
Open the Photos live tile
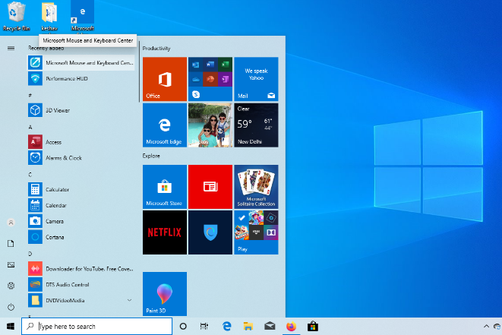pyautogui.click(x=210, y=125)
